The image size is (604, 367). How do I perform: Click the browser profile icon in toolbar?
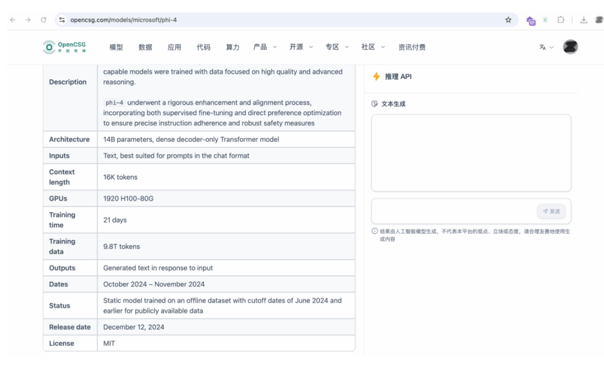[x=599, y=20]
